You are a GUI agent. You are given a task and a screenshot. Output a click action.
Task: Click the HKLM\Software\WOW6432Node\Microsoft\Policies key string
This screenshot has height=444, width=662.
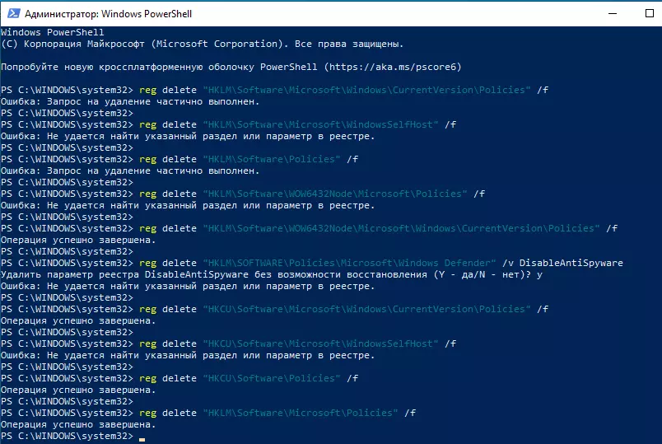[334, 194]
